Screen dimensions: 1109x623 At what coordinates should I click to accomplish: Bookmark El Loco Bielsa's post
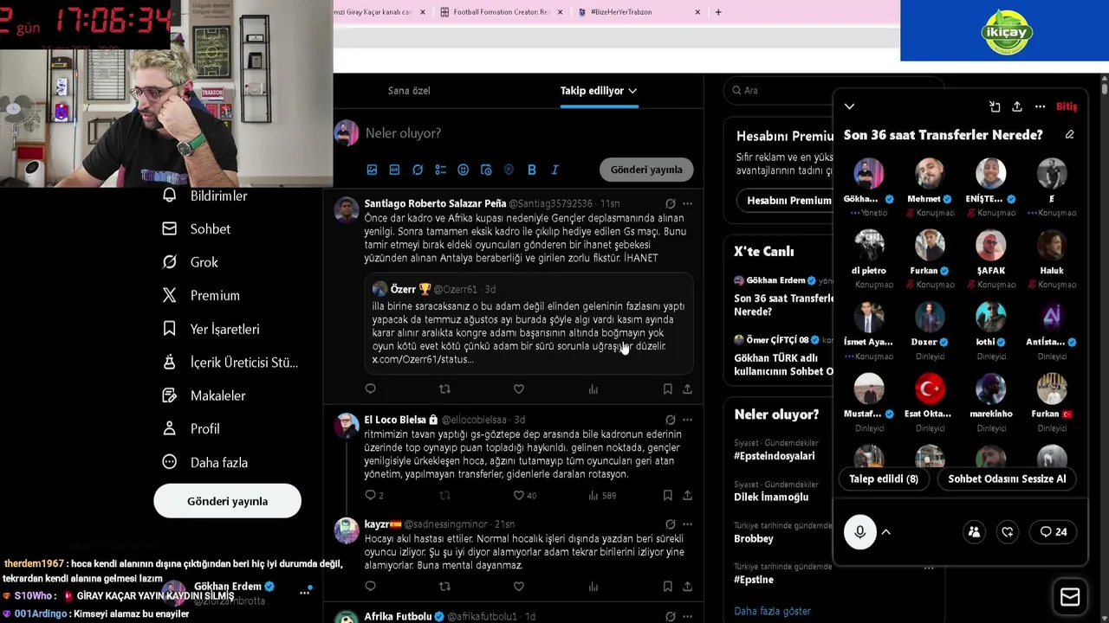click(667, 496)
